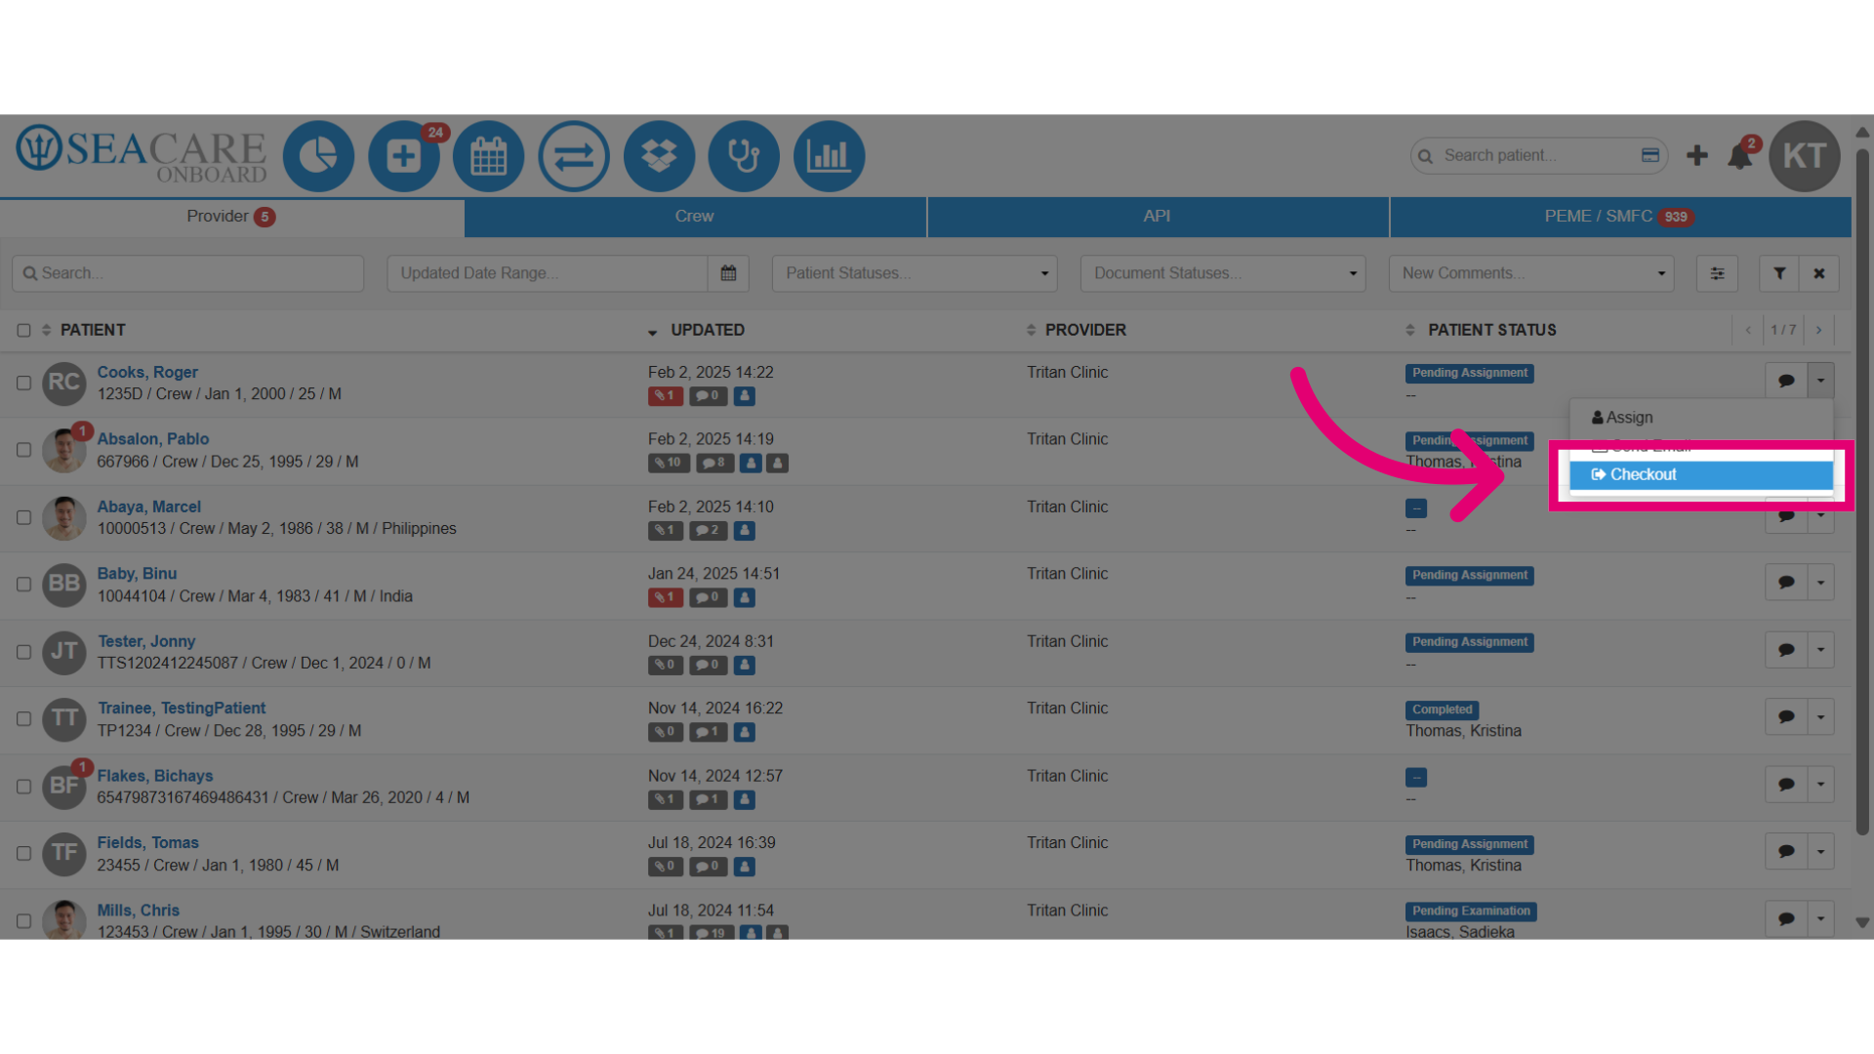Switch to the Crew tab

pos(695,217)
